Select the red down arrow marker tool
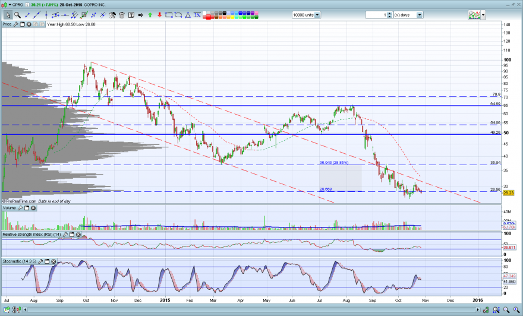523x316 pixels. coord(159,15)
